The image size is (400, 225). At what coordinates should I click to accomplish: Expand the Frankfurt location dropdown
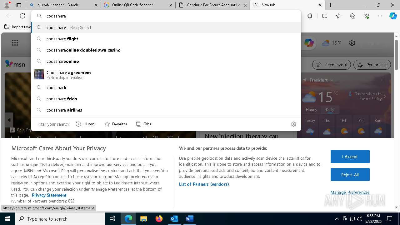click(332, 80)
